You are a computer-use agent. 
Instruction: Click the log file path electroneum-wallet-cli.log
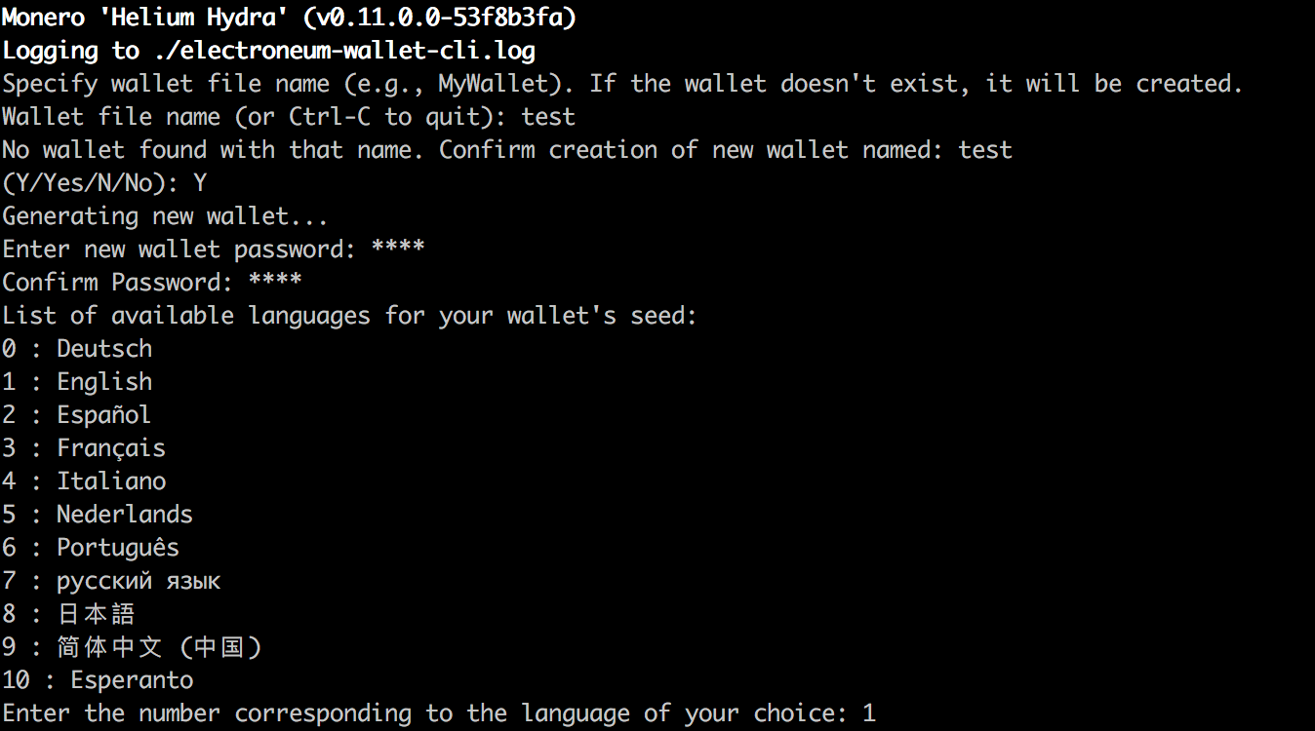[344, 51]
